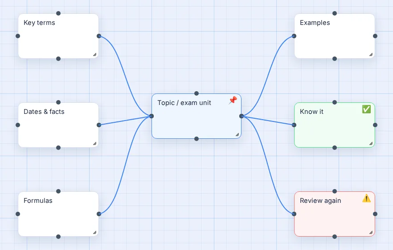Click the resize grip of Dates & facts card
The image size is (393, 250).
pyautogui.click(x=95, y=143)
